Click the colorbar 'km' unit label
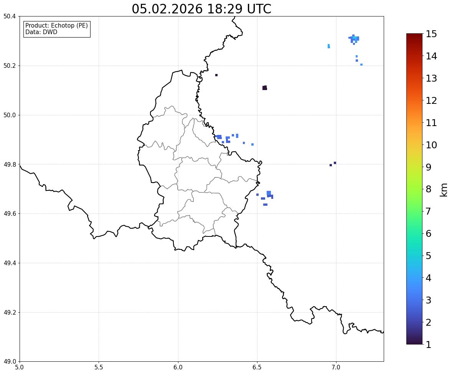The height and width of the screenshot is (374, 452). (444, 190)
